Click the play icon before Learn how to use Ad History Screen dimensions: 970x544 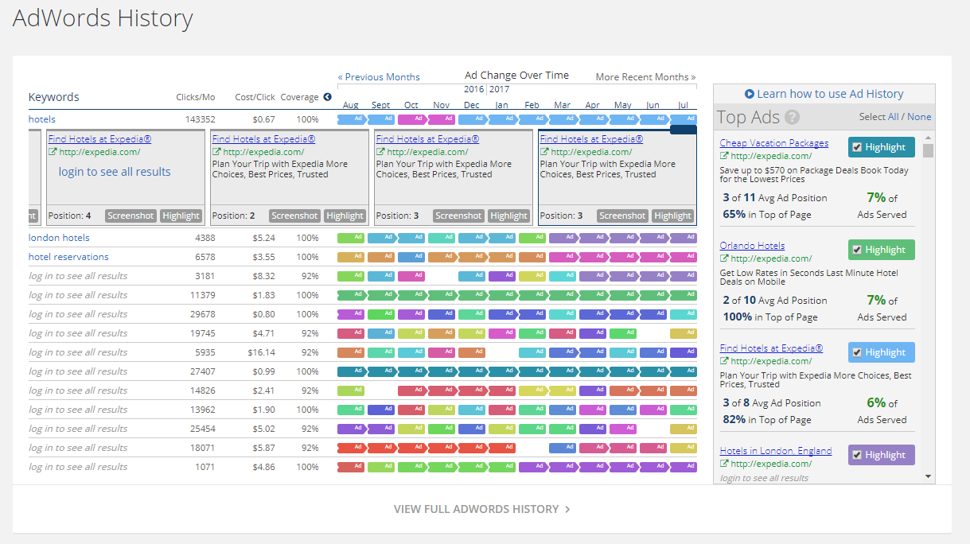tap(750, 94)
